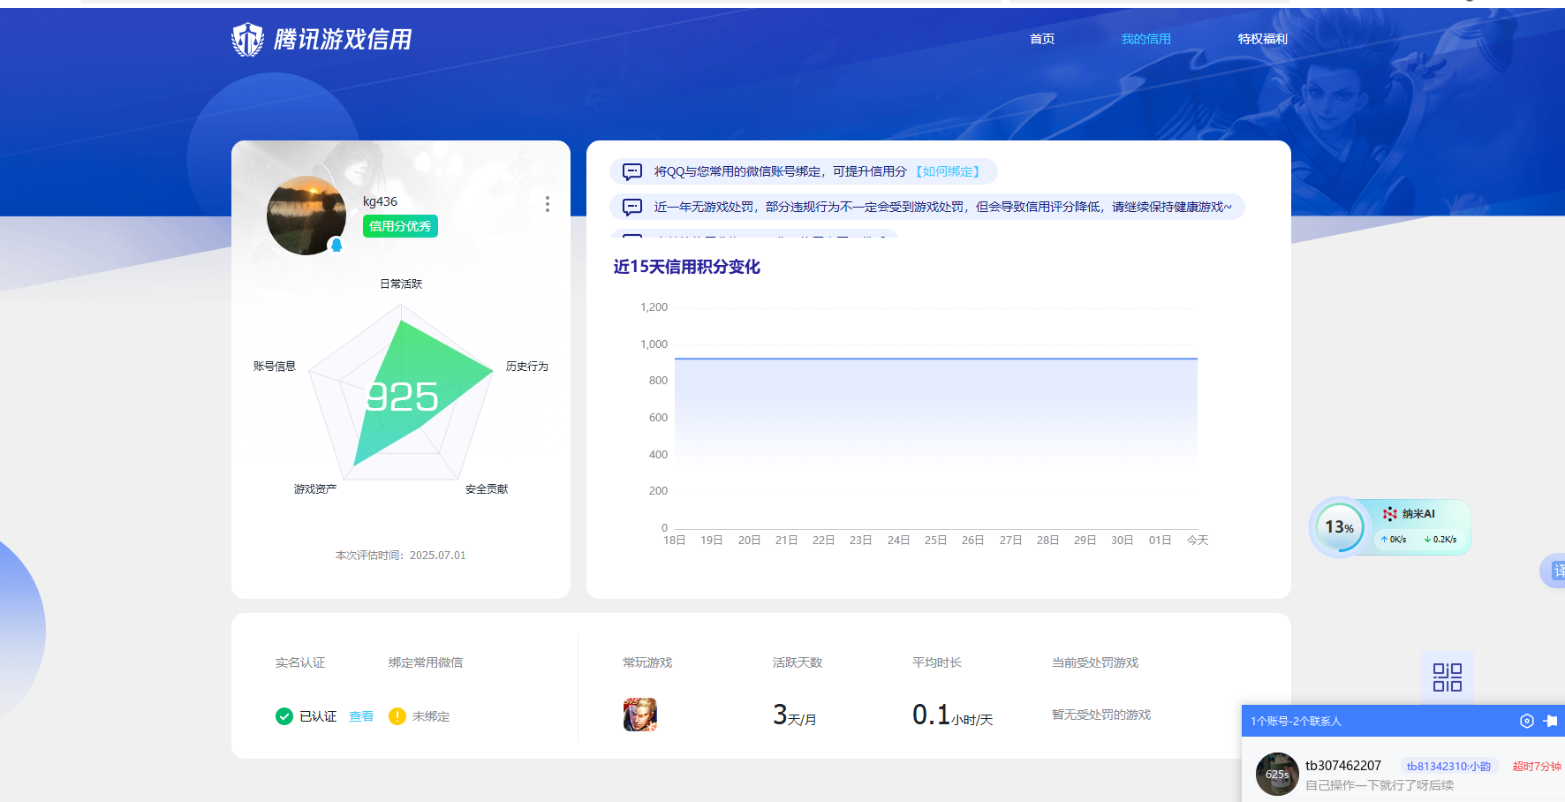Screen dimensions: 1565x802
Task: Click the download speed 0.2K/s indicator
Action: tap(1440, 539)
